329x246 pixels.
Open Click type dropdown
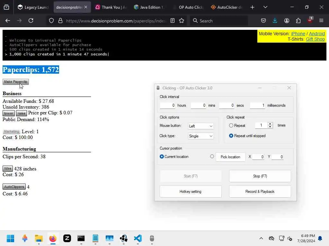(201, 136)
